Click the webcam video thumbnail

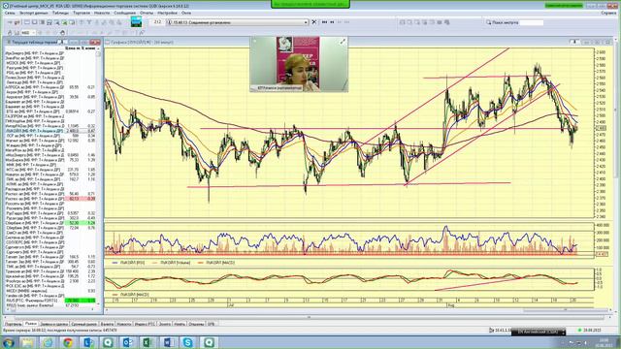click(299, 64)
